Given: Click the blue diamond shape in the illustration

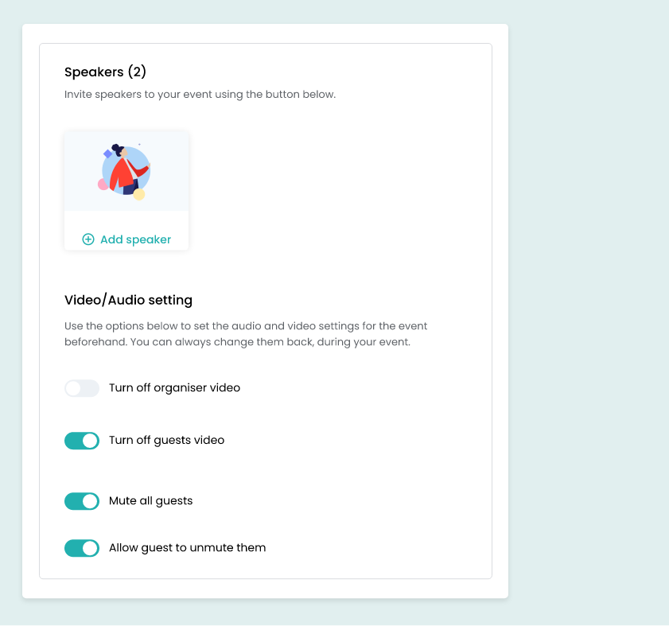Looking at the screenshot, I should 108,154.
